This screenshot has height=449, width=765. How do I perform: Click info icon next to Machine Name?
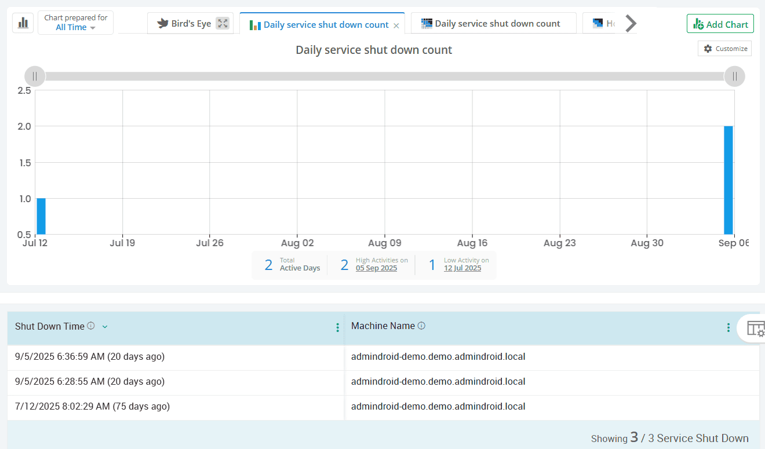[421, 326]
